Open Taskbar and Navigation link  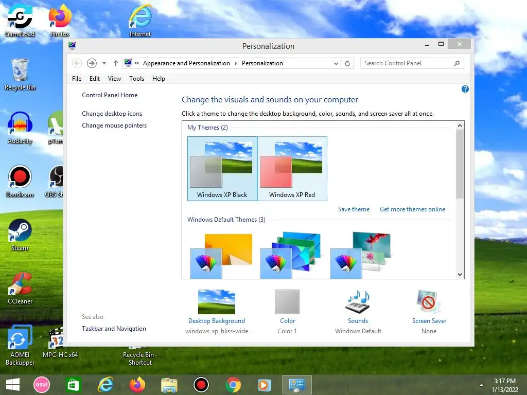114,329
